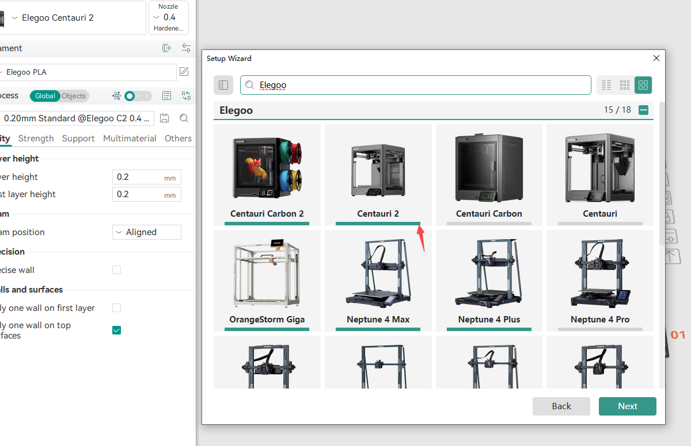
Task: Switch process scope to Objects
Action: pos(74,96)
